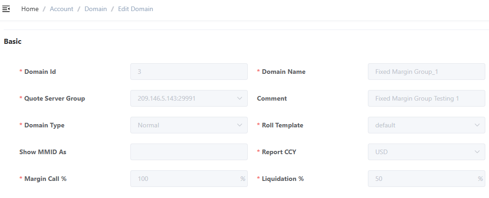The height and width of the screenshot is (198, 489).
Task: Click the Quote Server Group chevron arrow
Action: coord(239,98)
